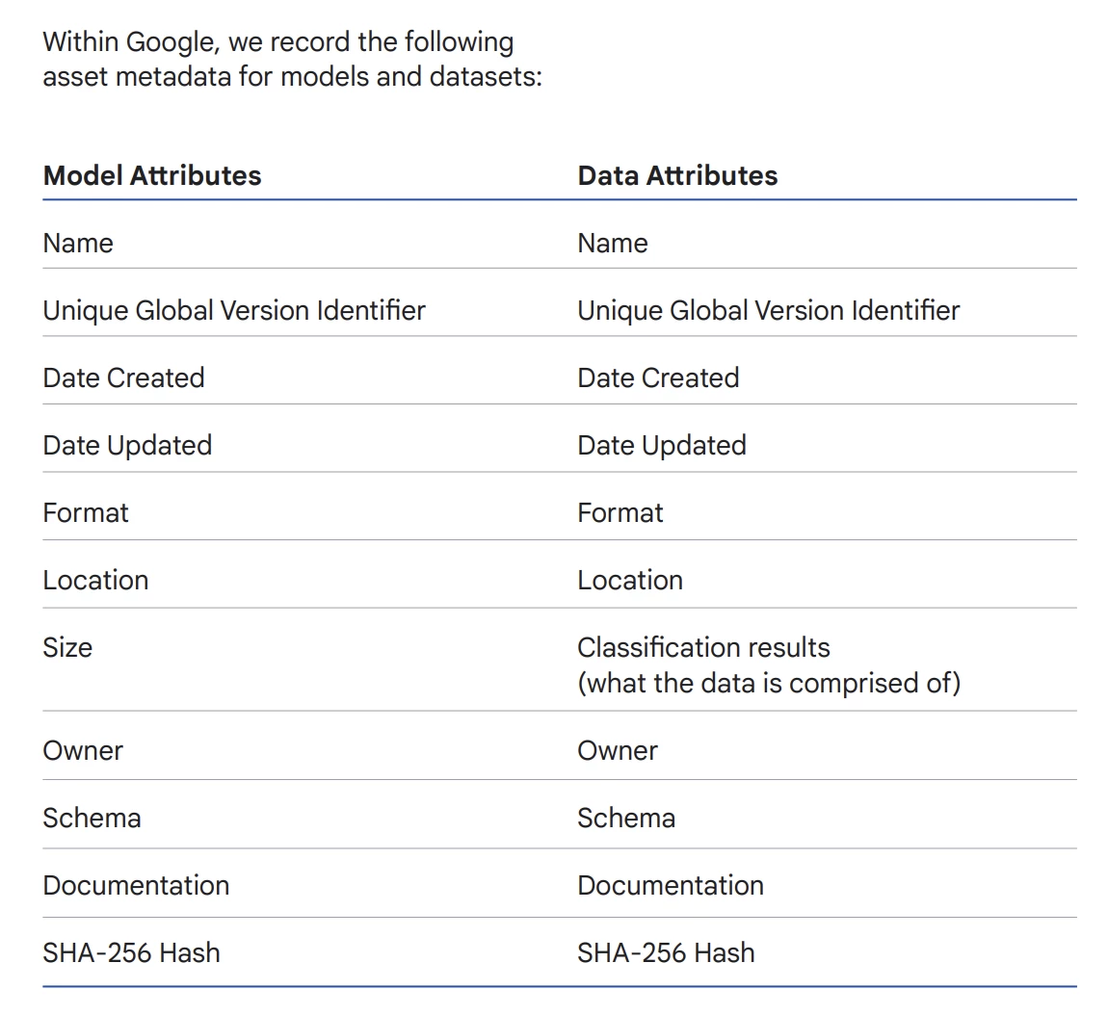The height and width of the screenshot is (1015, 1108).
Task: Click the Data Attributes column header
Action: (677, 175)
